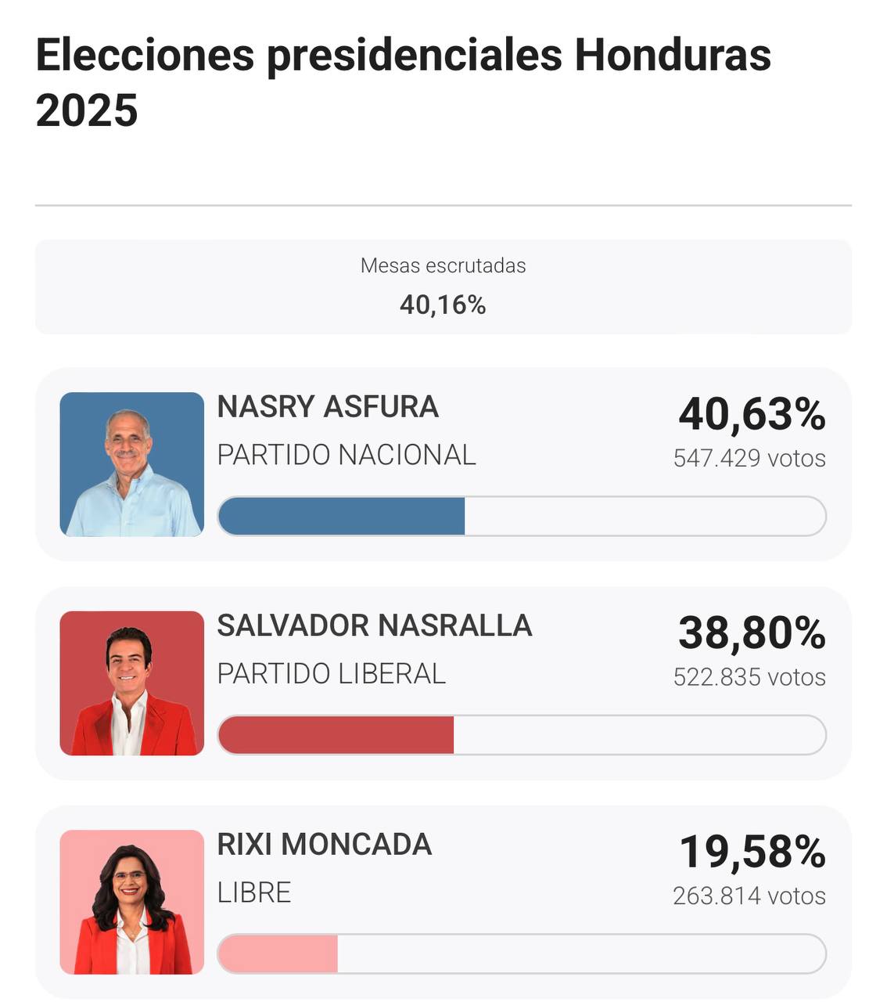Image resolution: width=887 pixels, height=1002 pixels.
Task: Click the 522.835 votos count
Action: tap(749, 677)
